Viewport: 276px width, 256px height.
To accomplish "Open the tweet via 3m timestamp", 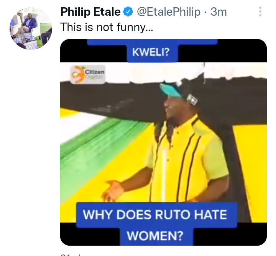I will click(x=219, y=12).
